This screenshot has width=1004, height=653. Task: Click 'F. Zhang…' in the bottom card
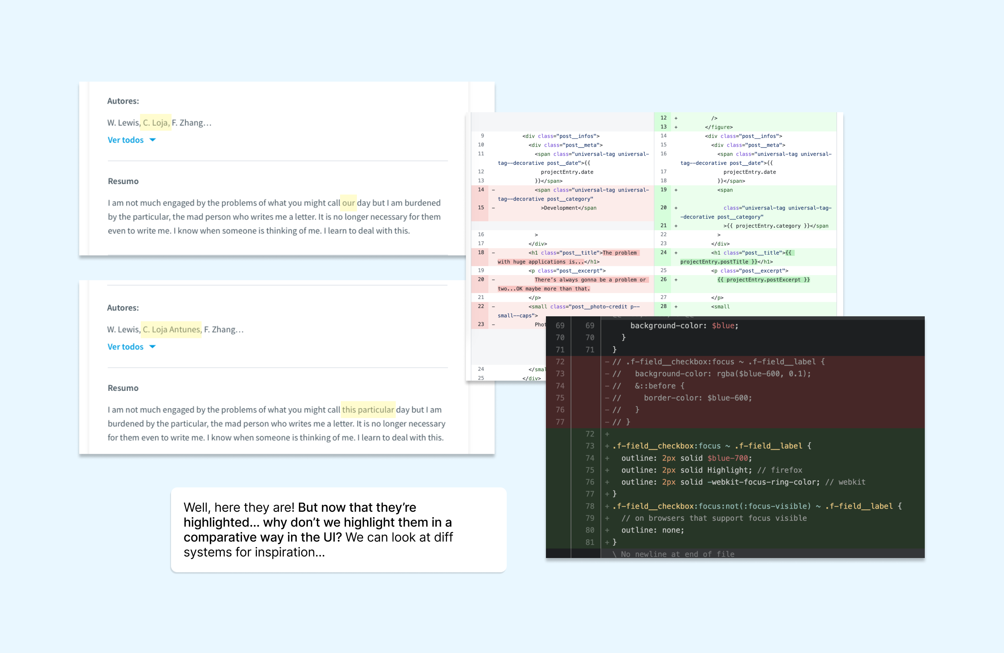pos(224,329)
